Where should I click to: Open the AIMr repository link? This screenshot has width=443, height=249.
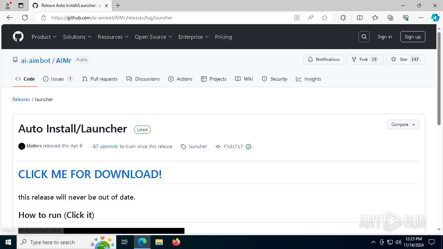pyautogui.click(x=64, y=60)
